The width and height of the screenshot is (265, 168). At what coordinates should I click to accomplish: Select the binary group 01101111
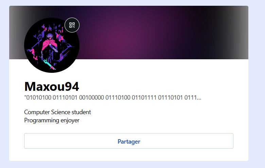pyautogui.click(x=144, y=98)
